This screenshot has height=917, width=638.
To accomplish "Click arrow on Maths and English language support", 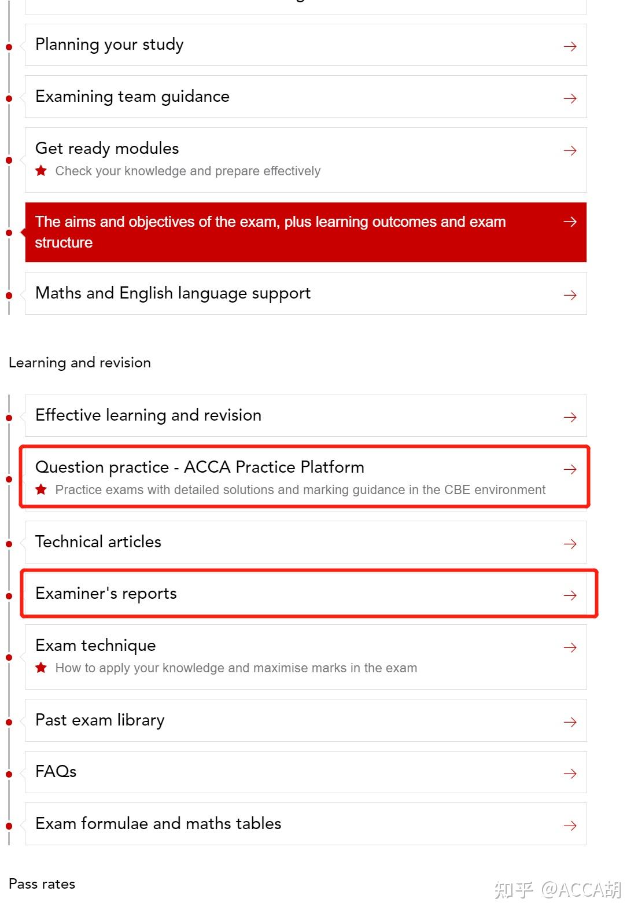I will click(x=570, y=295).
